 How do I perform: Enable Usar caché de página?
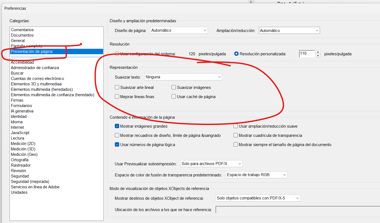[x=174, y=97]
